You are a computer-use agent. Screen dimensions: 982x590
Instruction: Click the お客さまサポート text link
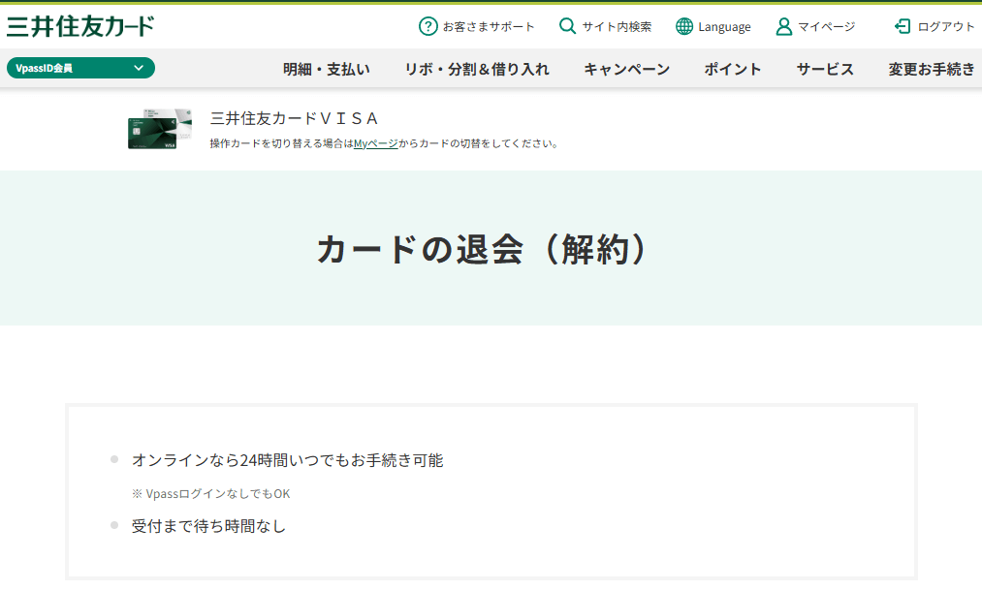click(489, 27)
